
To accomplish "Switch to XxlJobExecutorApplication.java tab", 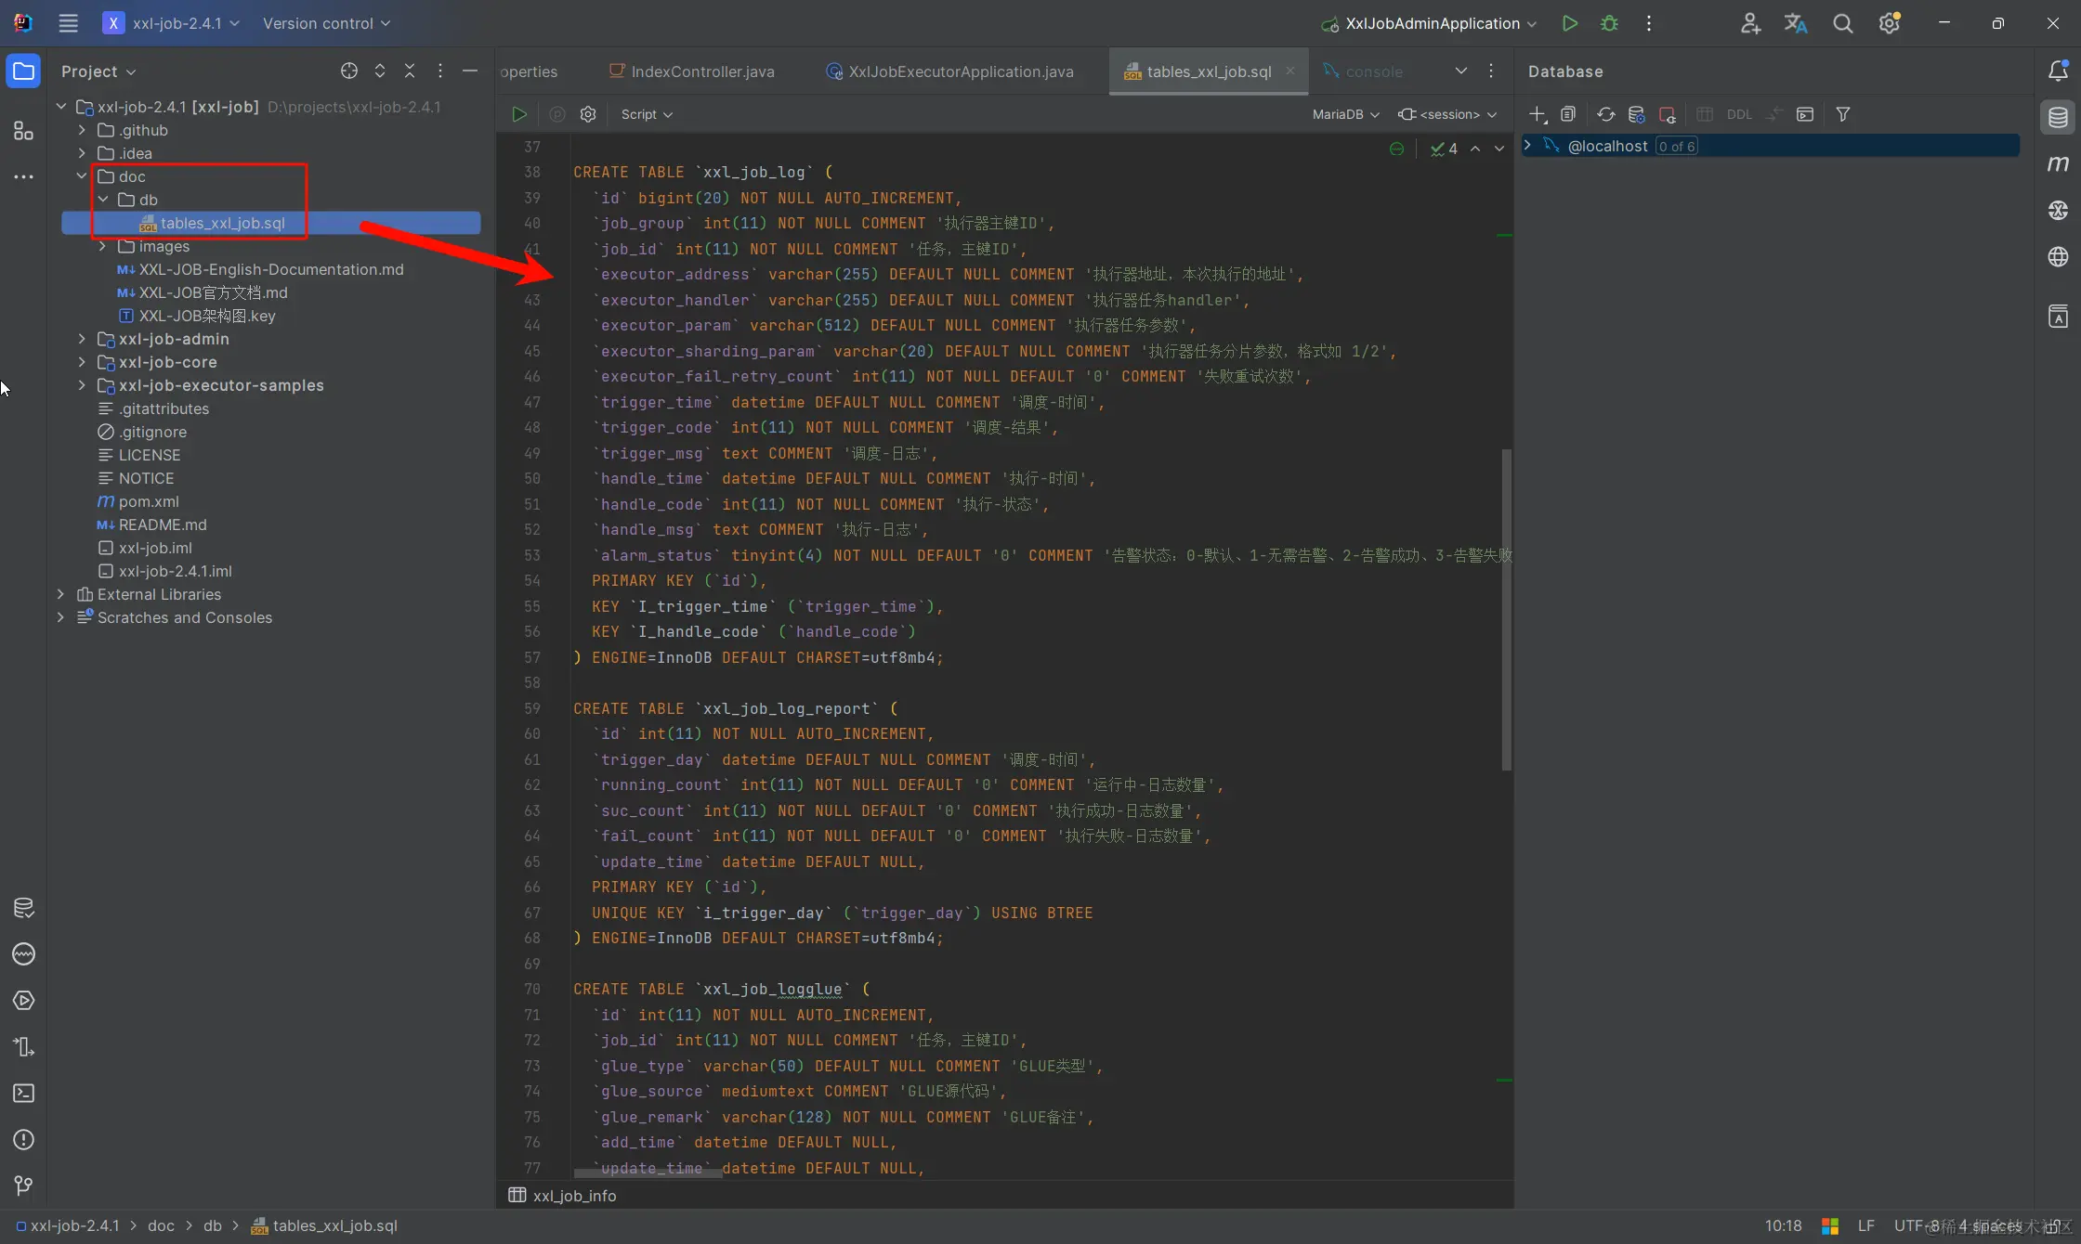I will 950,71.
